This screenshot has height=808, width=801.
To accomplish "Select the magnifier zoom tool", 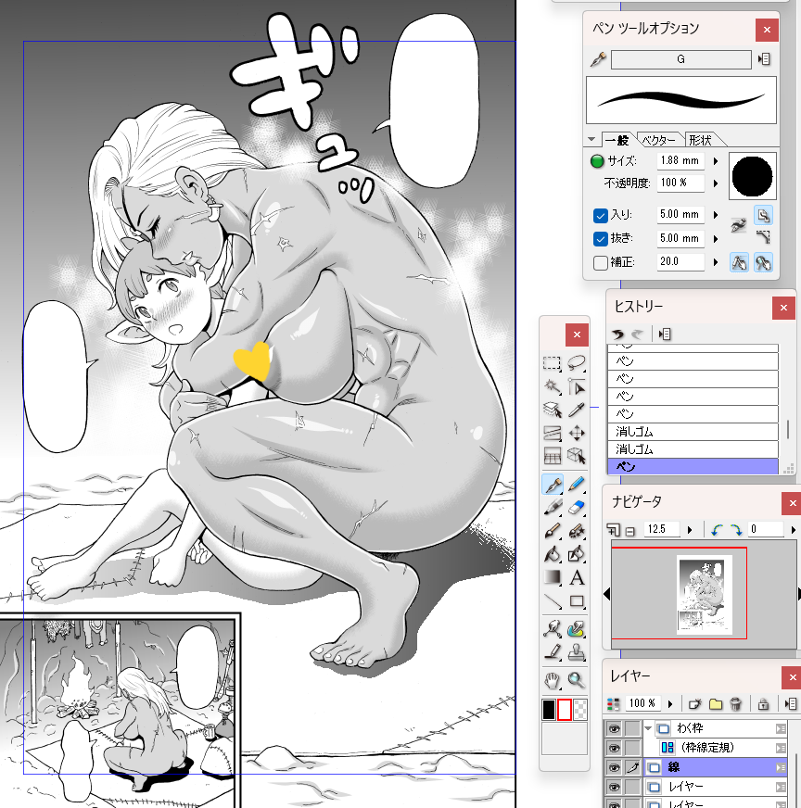I will coord(577,680).
